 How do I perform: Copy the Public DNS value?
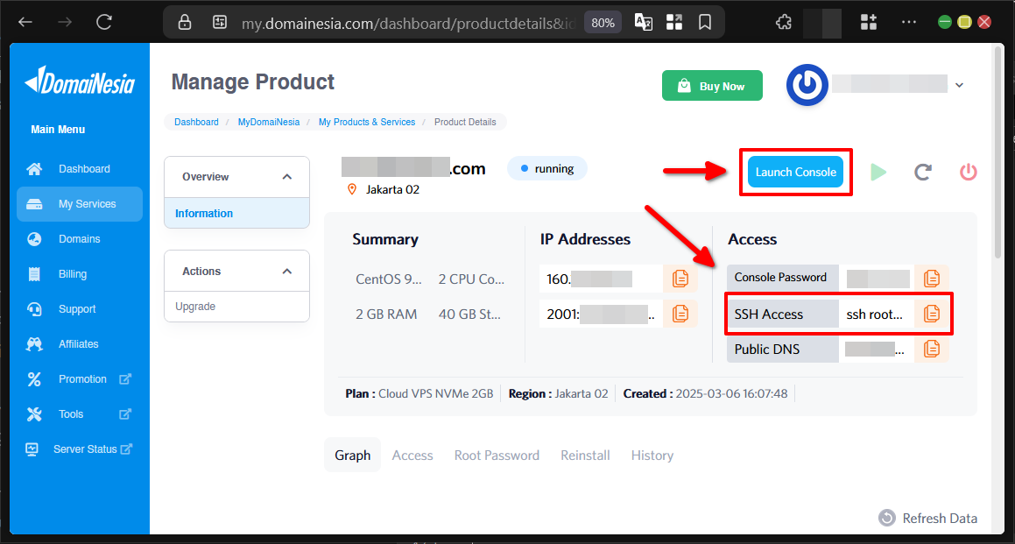point(932,349)
